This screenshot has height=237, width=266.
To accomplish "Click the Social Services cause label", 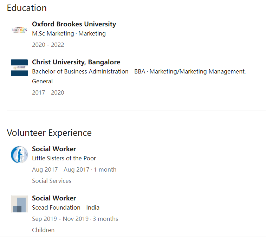I will 52,181.
